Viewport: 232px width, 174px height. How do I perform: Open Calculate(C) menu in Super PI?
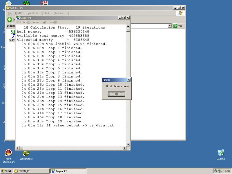click(24, 22)
